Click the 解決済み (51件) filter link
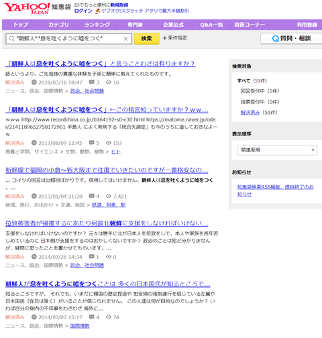 tap(250, 113)
